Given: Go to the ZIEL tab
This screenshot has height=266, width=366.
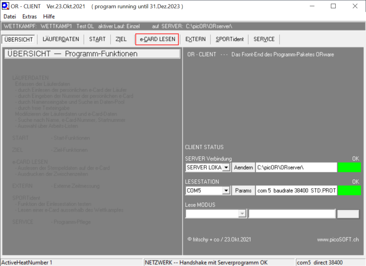Looking at the screenshot, I should pos(121,39).
